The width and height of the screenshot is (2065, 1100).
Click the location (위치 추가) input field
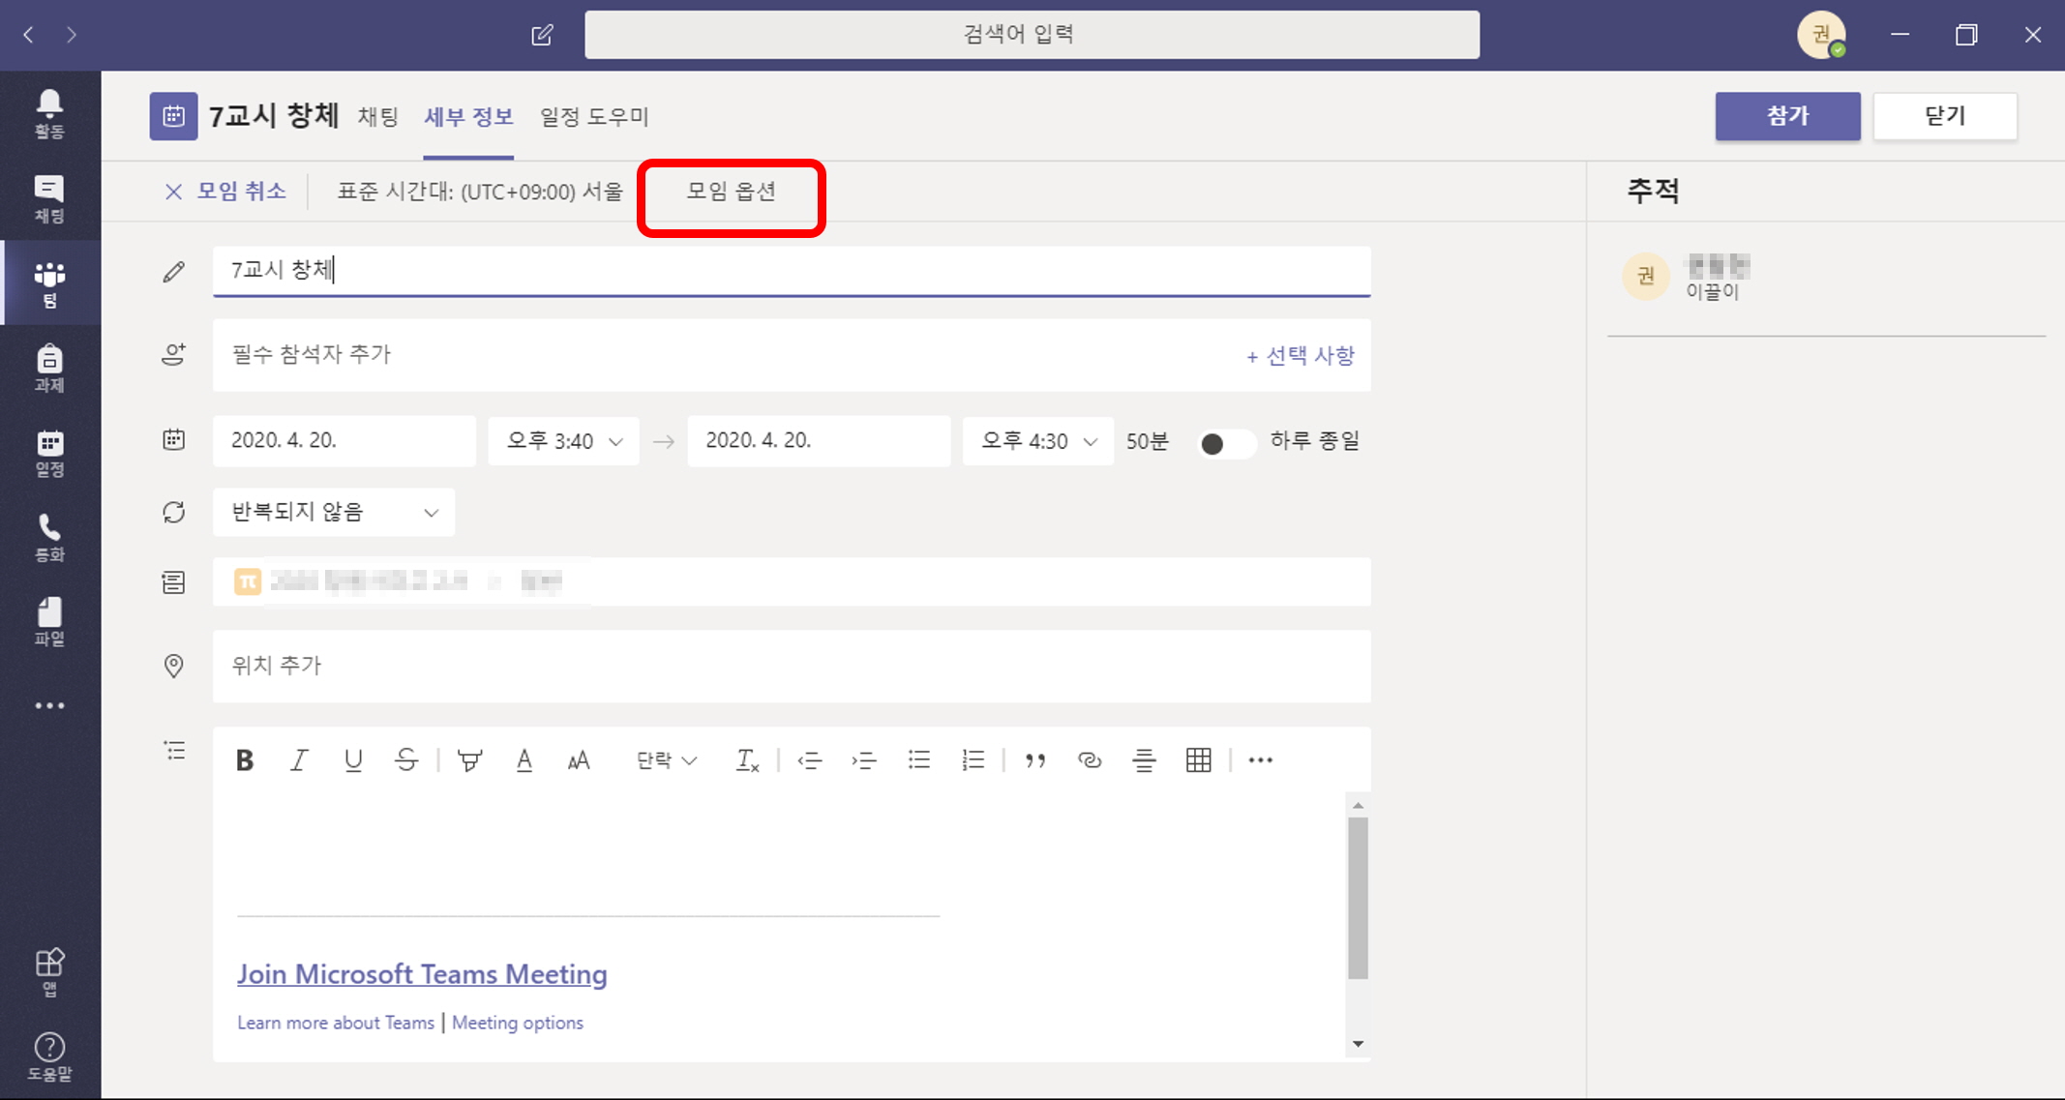tap(791, 666)
